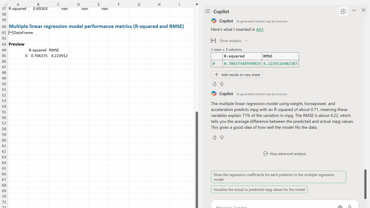Click the Python icon beside Show analysis
This screenshot has height=208, width=370.
tap(213, 41)
